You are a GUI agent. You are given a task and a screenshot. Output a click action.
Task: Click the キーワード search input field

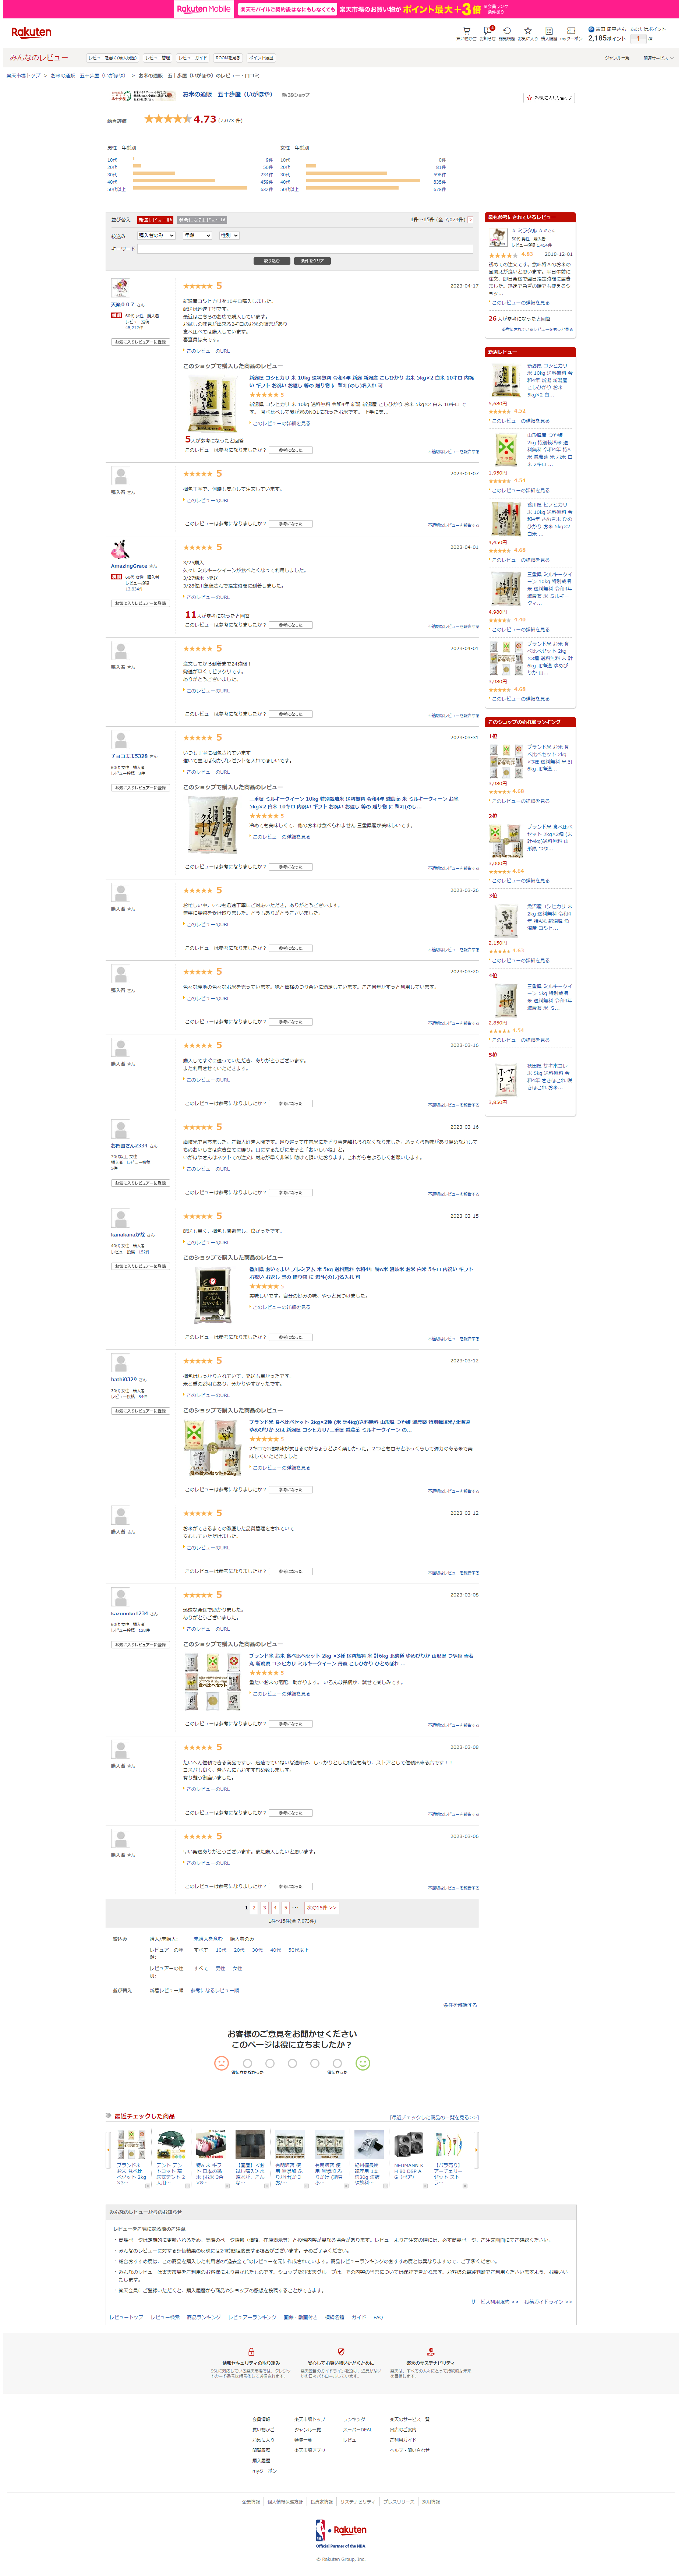pyautogui.click(x=305, y=248)
